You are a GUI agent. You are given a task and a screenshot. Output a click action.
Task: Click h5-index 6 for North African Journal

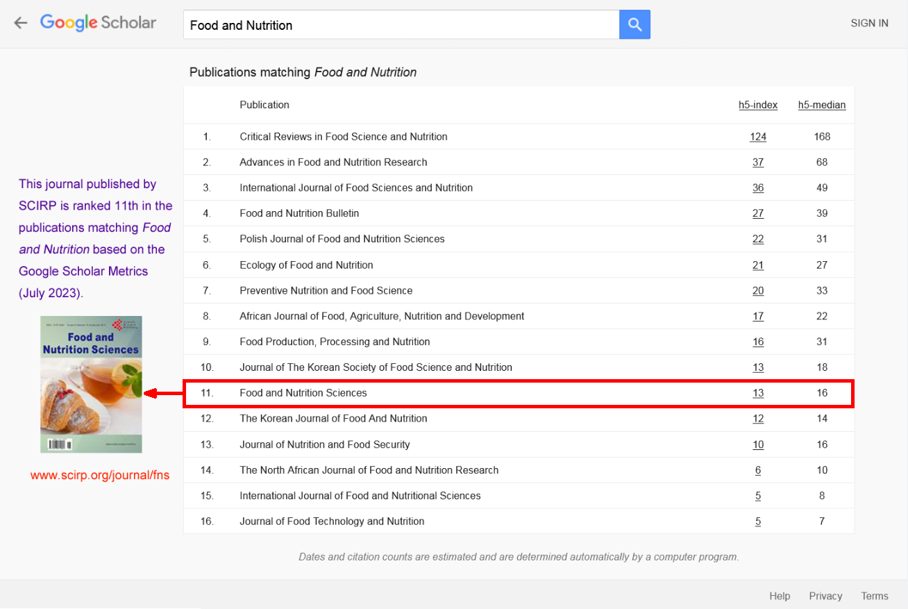click(x=757, y=470)
